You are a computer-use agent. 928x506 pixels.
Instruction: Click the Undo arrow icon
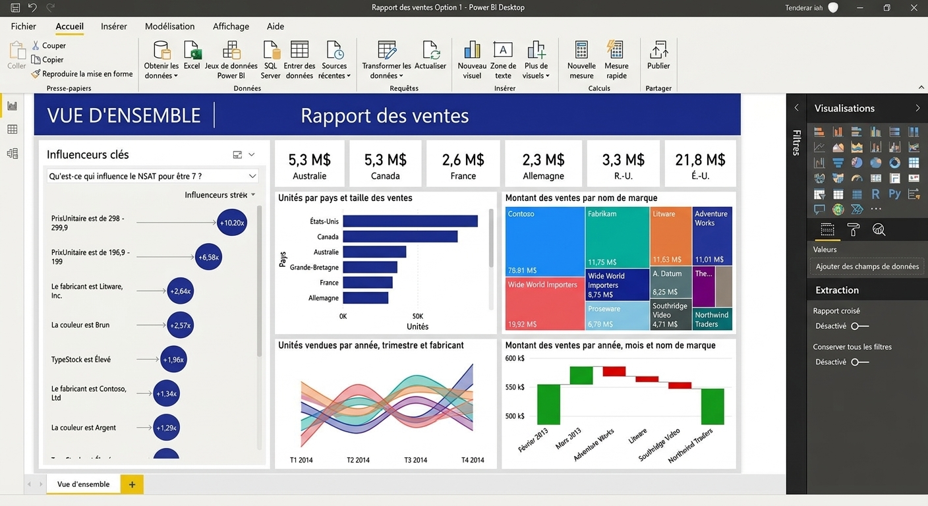click(32, 8)
